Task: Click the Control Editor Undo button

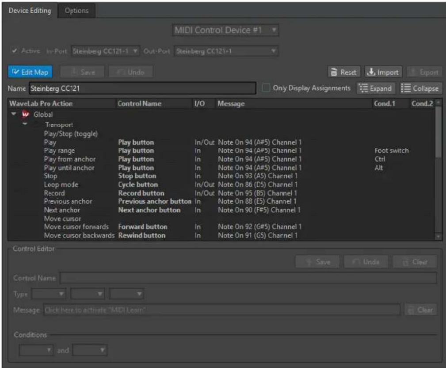Action: (x=366, y=261)
